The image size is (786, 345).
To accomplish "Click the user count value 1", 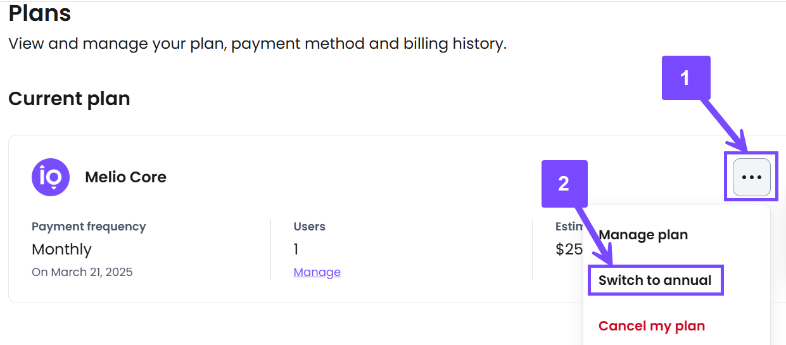I will (x=296, y=249).
